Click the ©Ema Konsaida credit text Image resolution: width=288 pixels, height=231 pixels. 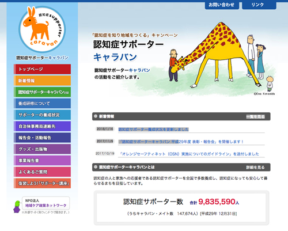pos(264,94)
